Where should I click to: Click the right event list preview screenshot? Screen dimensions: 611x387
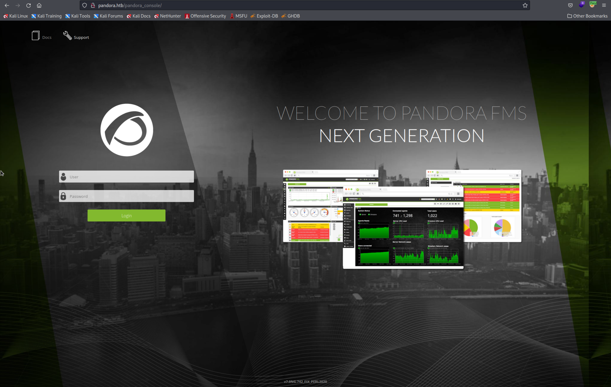coord(492,206)
